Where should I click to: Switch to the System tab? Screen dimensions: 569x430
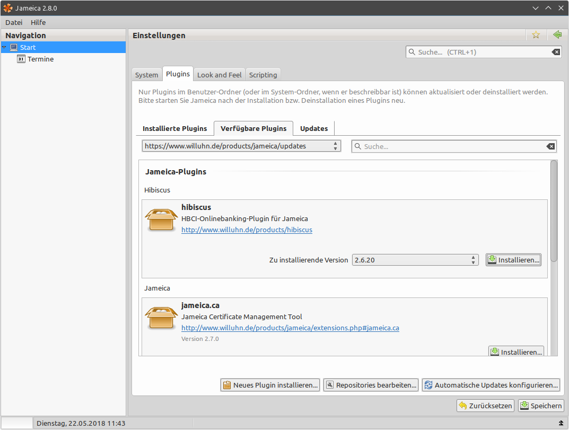(x=146, y=75)
